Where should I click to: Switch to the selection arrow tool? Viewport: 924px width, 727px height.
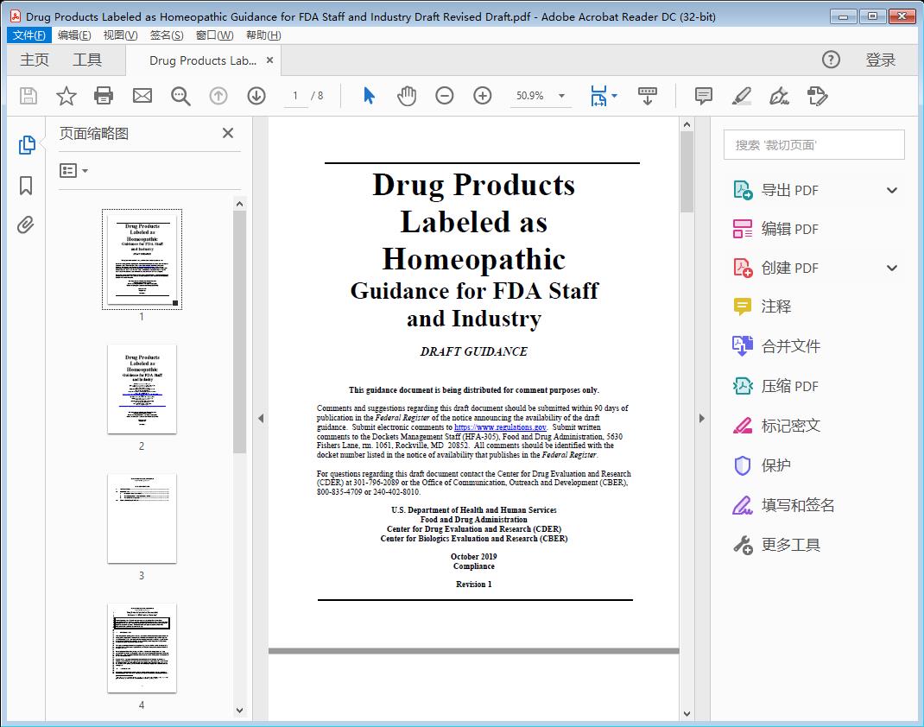[x=367, y=96]
